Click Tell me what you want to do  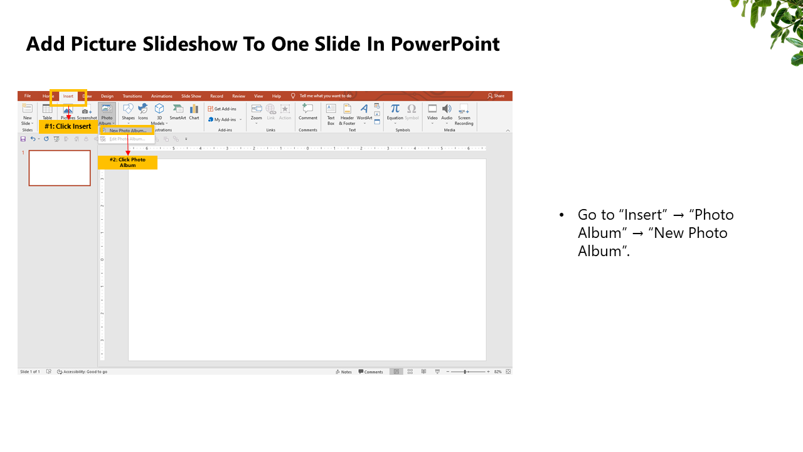click(325, 96)
